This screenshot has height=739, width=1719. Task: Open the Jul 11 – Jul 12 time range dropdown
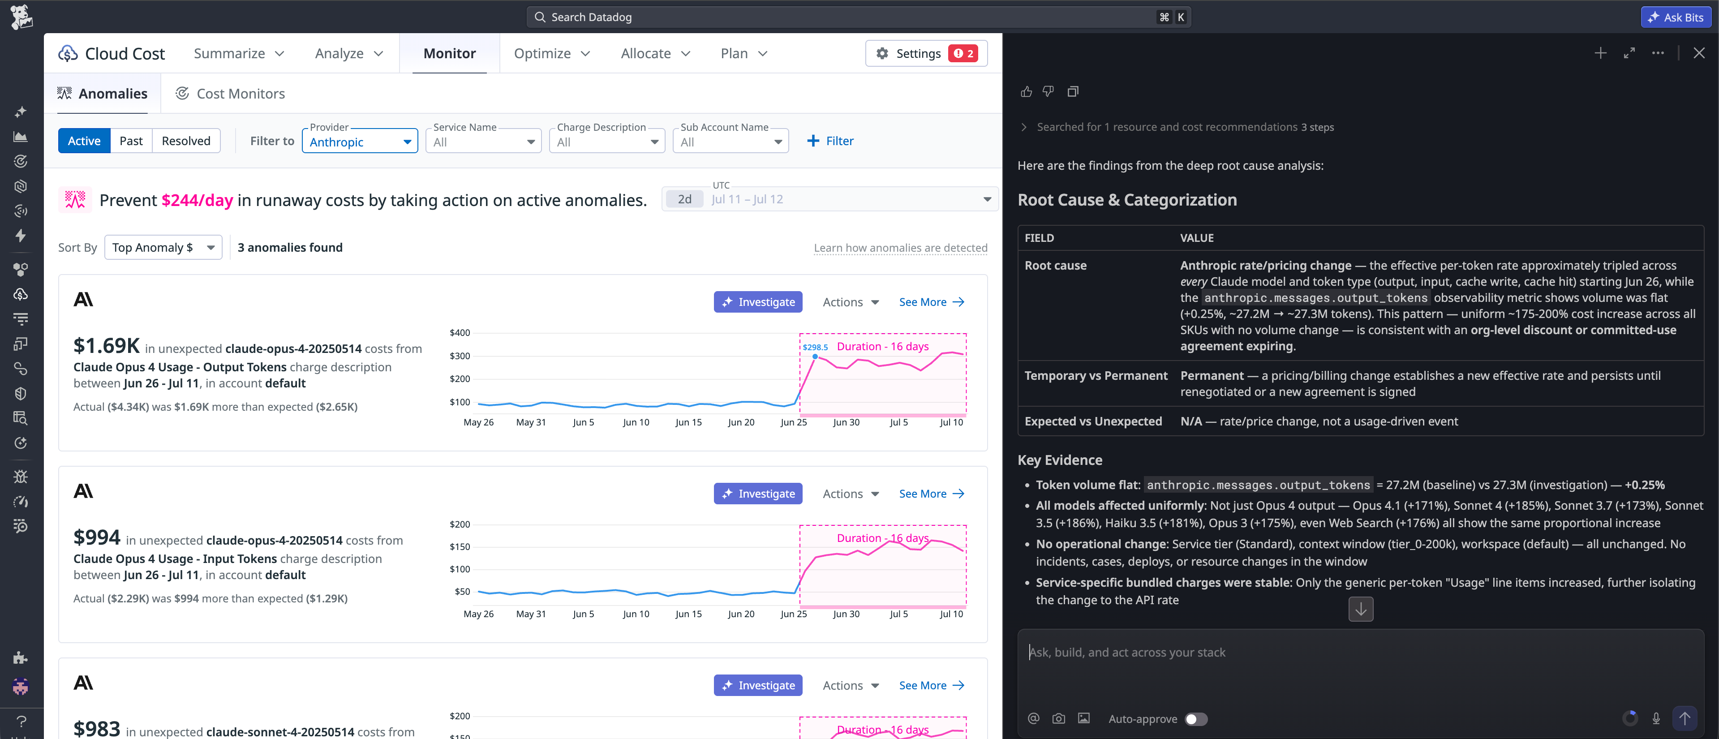(829, 199)
